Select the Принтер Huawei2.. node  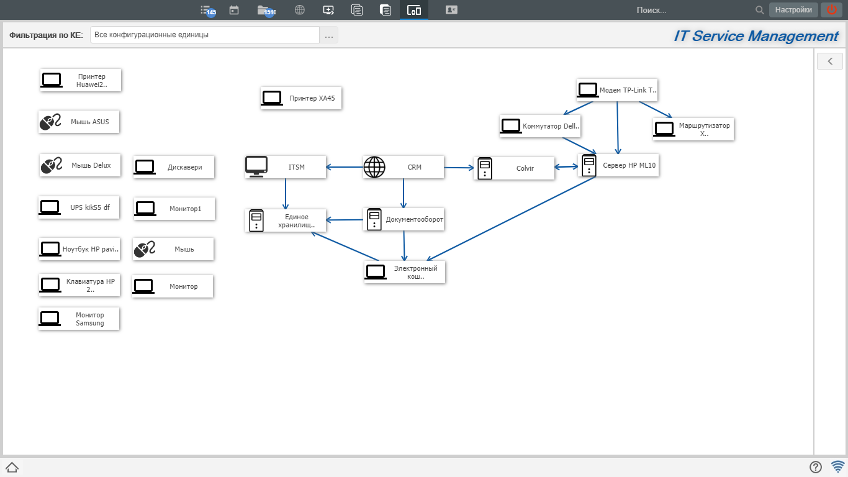pyautogui.click(x=80, y=80)
